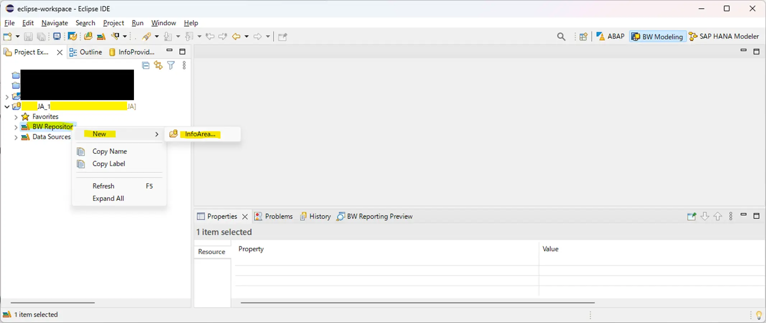The height and width of the screenshot is (323, 766).
Task: Switch to the SAP HANA Modeler perspective
Action: coord(724,36)
